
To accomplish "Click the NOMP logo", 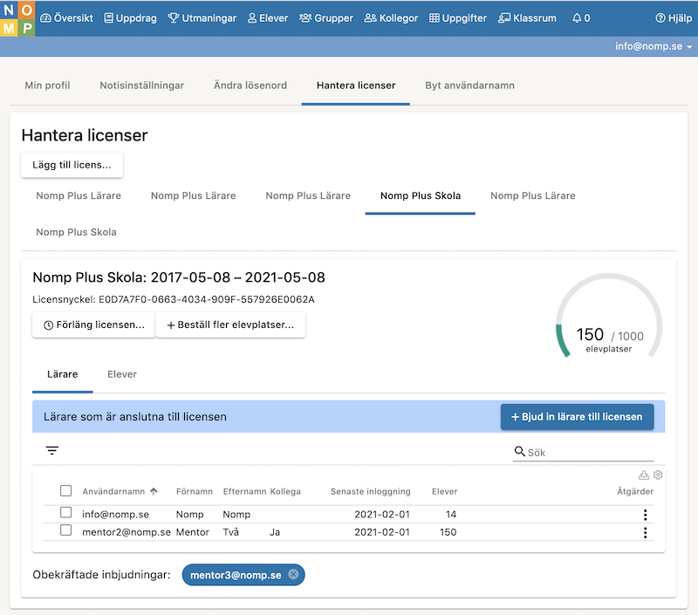I will point(17,18).
